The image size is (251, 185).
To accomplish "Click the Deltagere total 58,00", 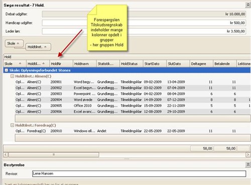I will pyautogui.click(x=202, y=148).
